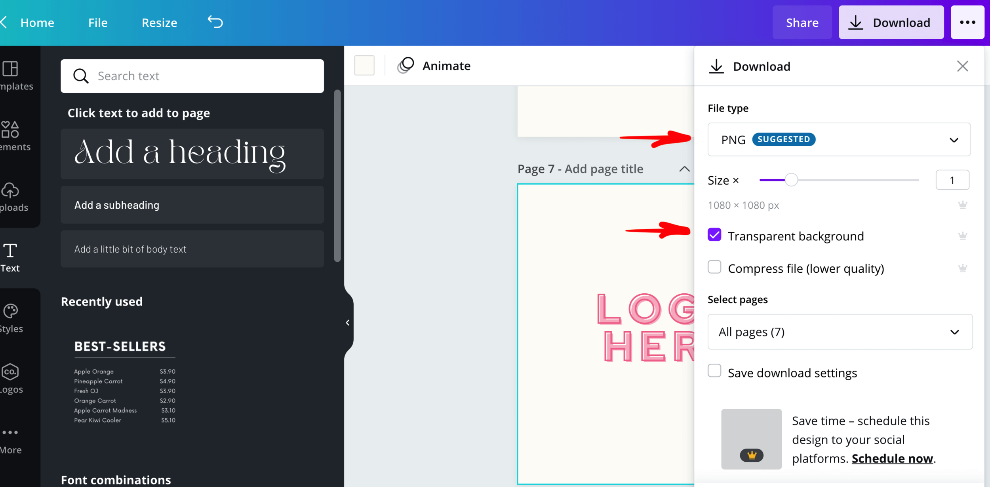Click the Search text input field

pos(192,76)
